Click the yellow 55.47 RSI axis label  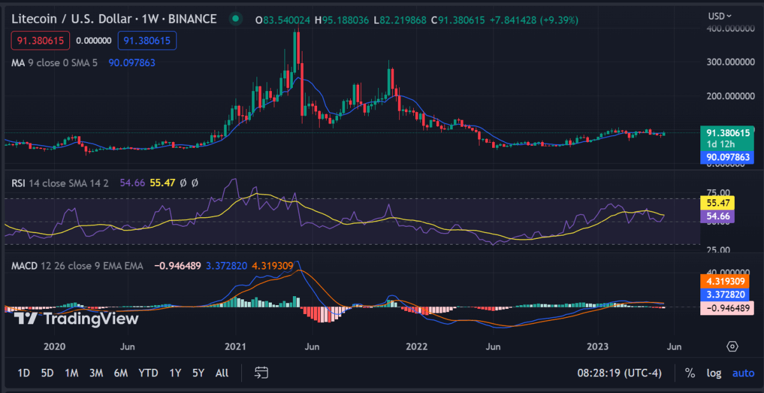[x=717, y=204]
